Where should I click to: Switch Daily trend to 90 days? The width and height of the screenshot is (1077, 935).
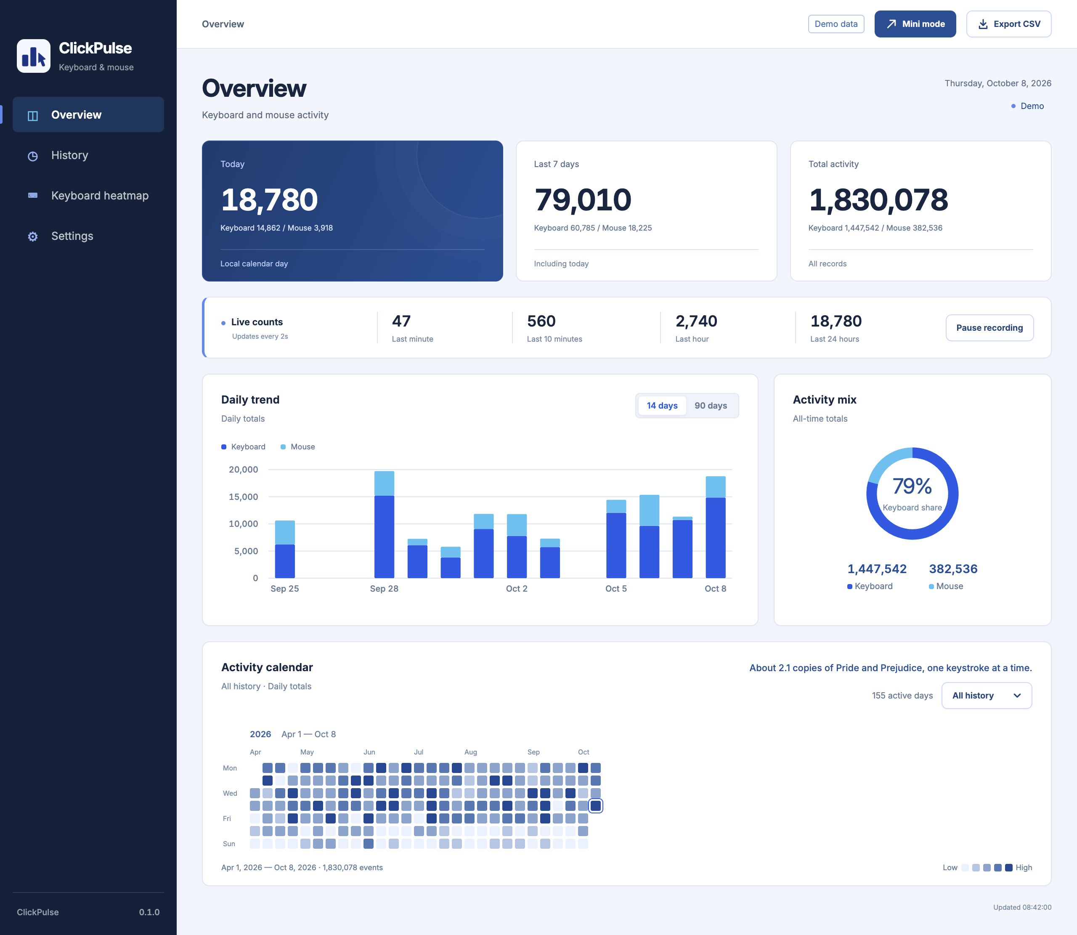pos(710,406)
